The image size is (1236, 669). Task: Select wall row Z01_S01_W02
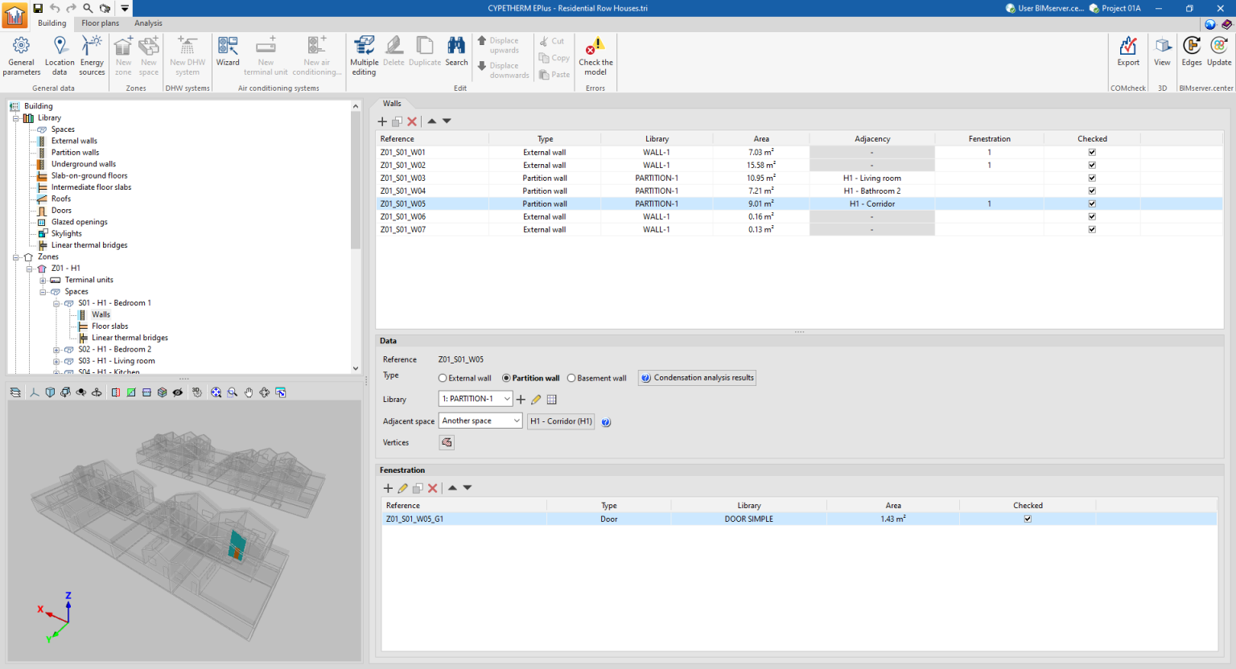point(403,166)
